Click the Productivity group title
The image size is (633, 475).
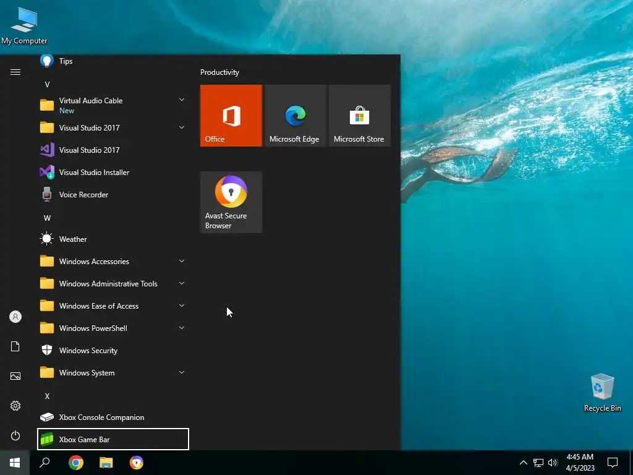tap(219, 72)
